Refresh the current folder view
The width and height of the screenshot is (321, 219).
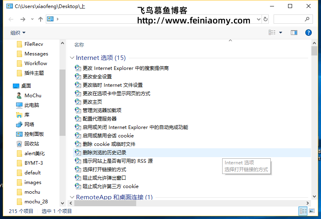click(x=265, y=19)
